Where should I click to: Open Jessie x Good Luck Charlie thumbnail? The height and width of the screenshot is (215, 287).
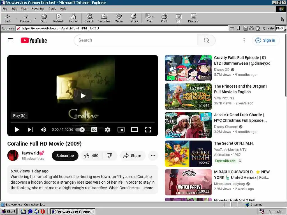click(188, 125)
